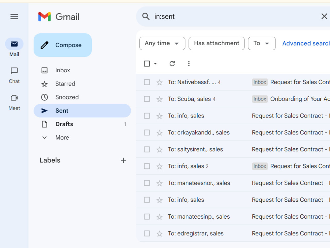Viewport: 330px width, 248px height.
Task: Open the Onboarding of Your Ac… email
Action: pos(233,99)
